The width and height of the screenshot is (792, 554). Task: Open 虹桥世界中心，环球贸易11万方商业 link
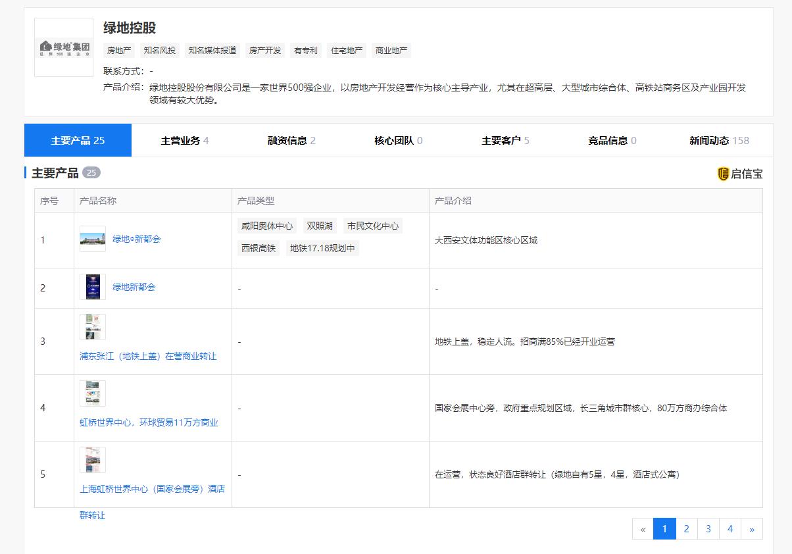149,422
